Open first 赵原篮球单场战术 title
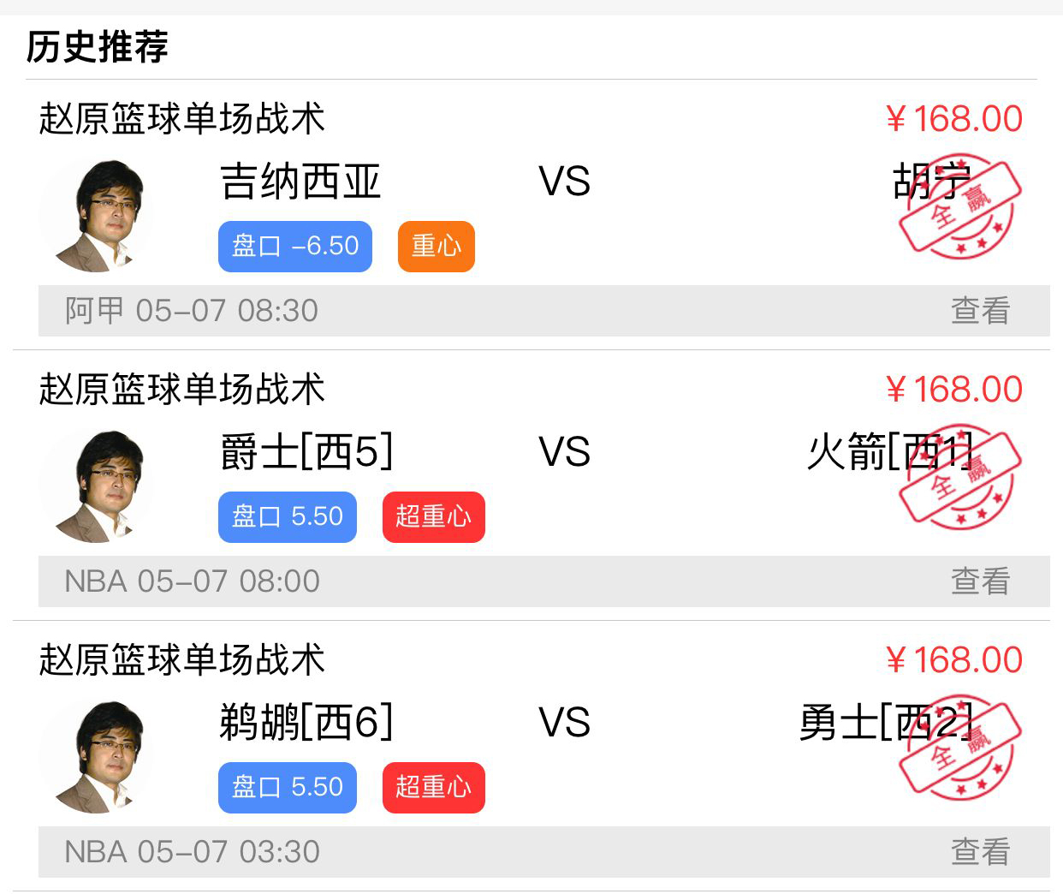 (x=182, y=118)
